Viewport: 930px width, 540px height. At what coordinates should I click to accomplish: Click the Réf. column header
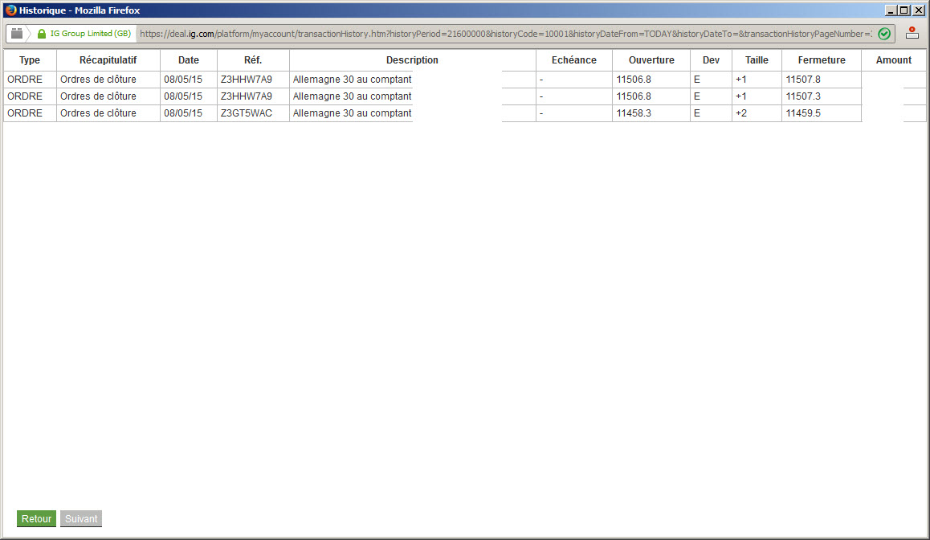pyautogui.click(x=253, y=60)
